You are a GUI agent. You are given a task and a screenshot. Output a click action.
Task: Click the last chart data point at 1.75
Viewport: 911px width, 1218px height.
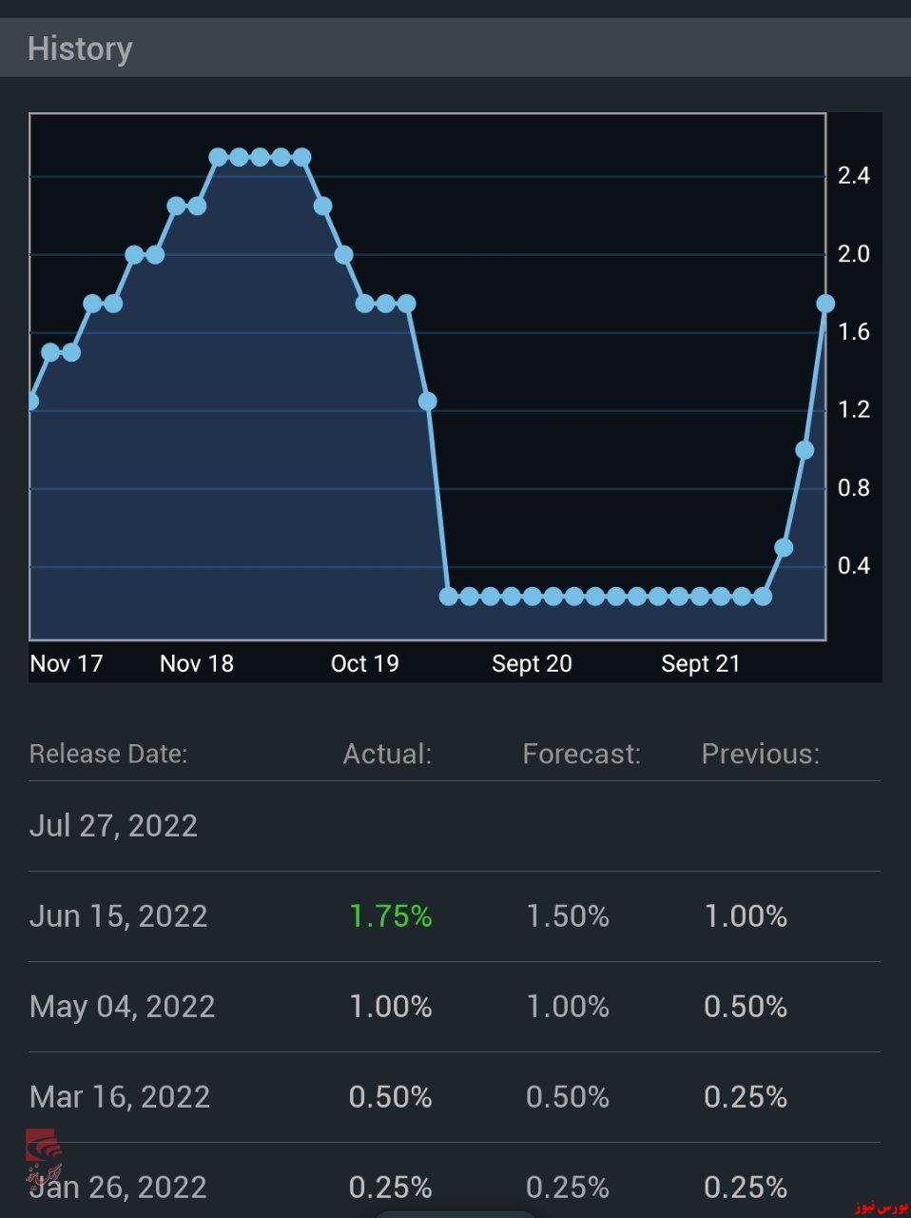tap(825, 304)
